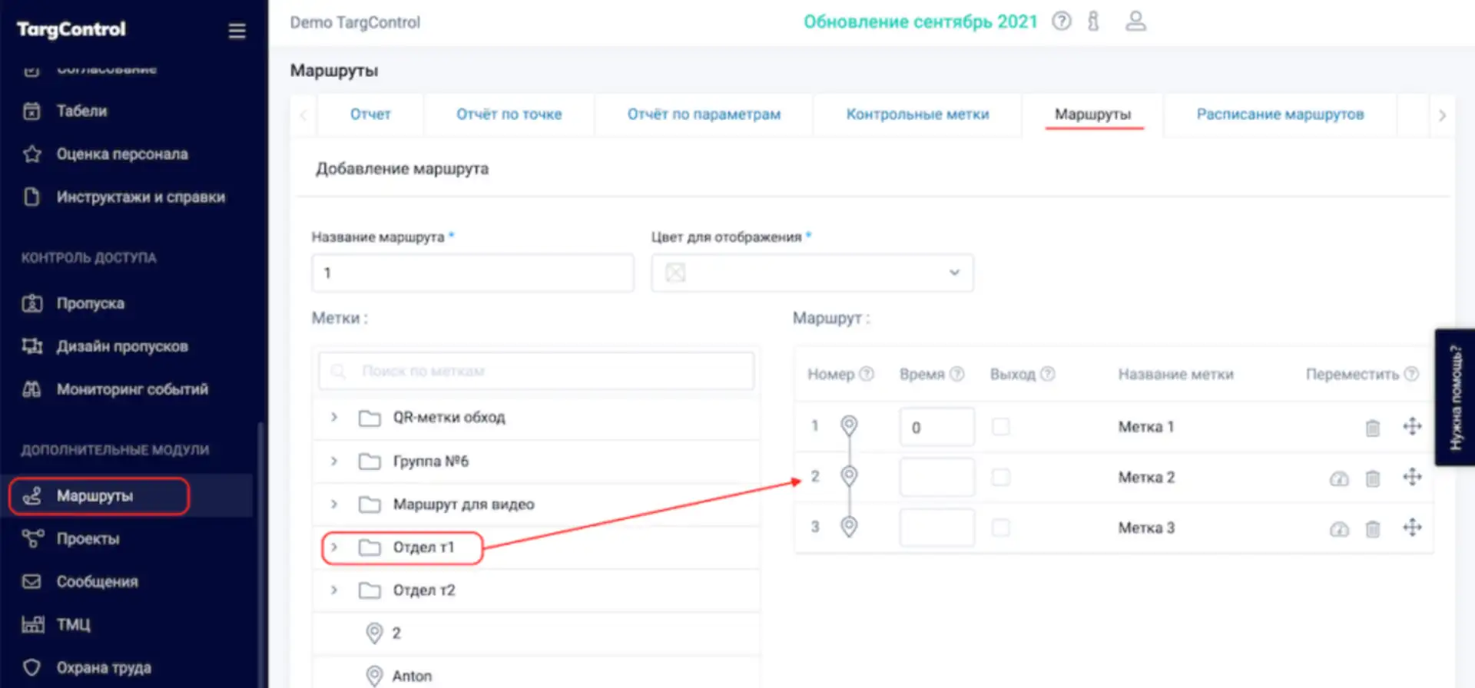Click the speed gauge icon for Метка 3
Viewport: 1475px width, 688px height.
point(1339,529)
